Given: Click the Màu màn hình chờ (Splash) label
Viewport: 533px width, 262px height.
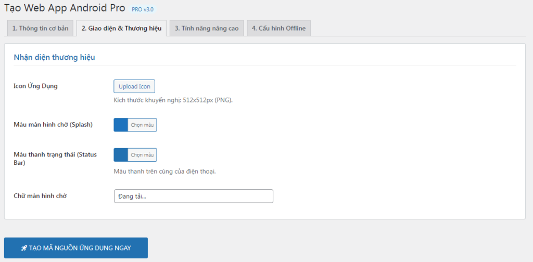Looking at the screenshot, I should tap(54, 125).
